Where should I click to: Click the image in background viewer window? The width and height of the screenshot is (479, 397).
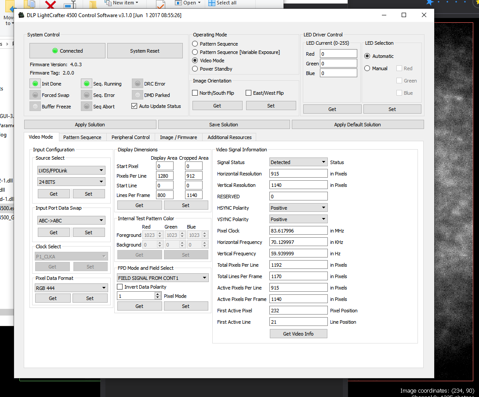coord(454,201)
